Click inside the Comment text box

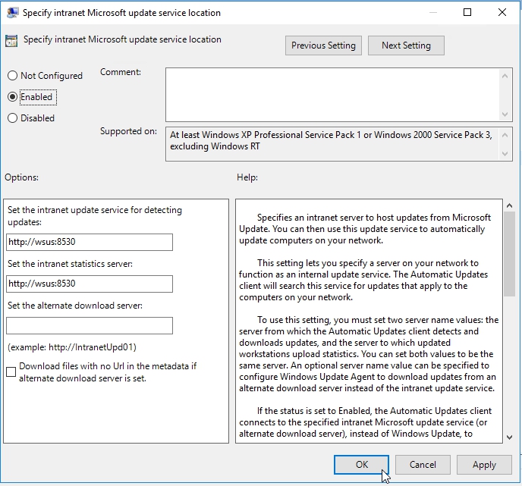[332, 92]
